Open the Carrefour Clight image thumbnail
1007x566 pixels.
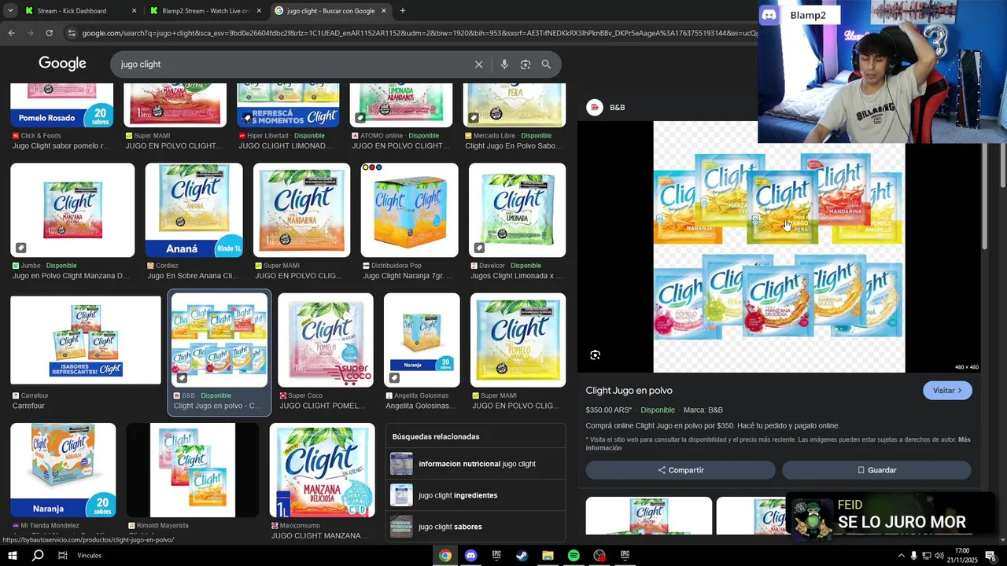[x=86, y=340]
